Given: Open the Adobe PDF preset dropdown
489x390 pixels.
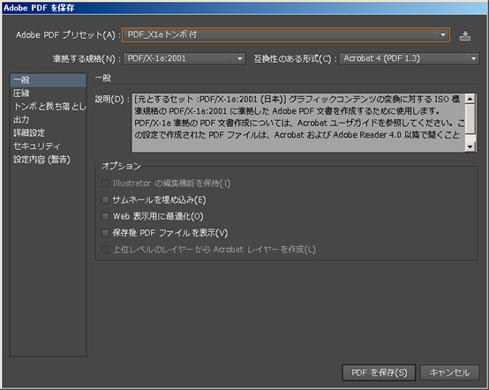Looking at the screenshot, I should point(286,34).
